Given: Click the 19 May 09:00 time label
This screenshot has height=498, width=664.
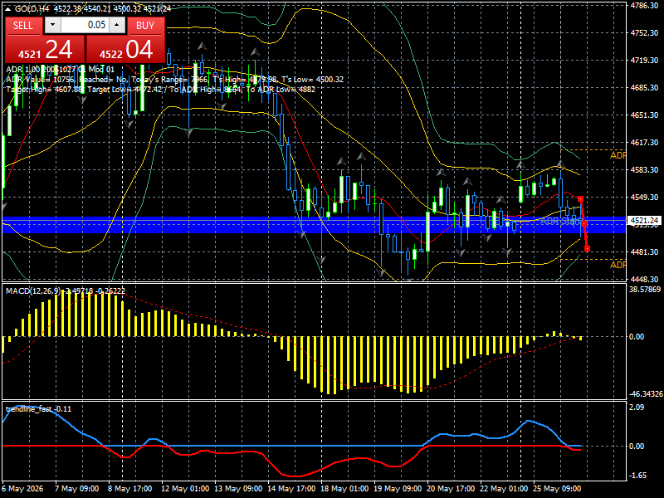Looking at the screenshot, I should point(398,489).
